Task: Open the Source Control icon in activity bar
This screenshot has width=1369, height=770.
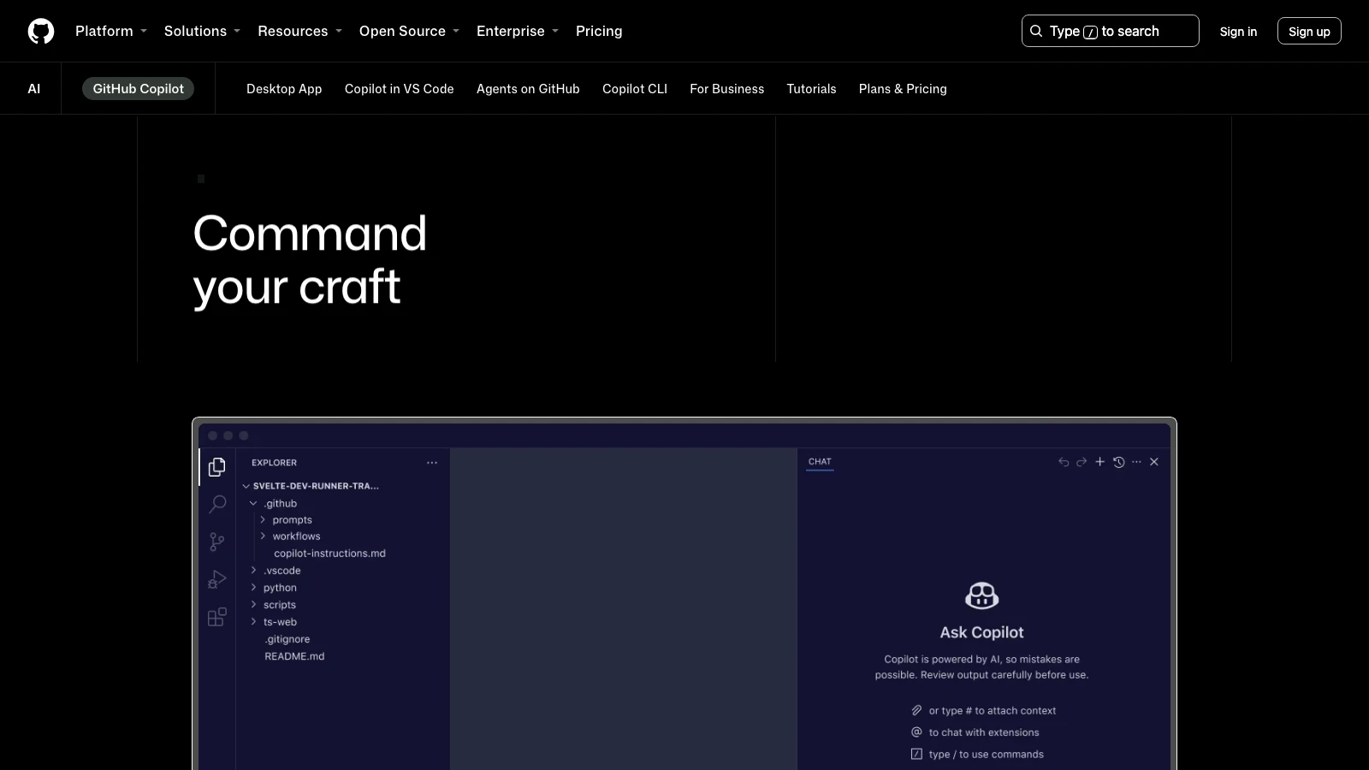Action: pos(217,542)
